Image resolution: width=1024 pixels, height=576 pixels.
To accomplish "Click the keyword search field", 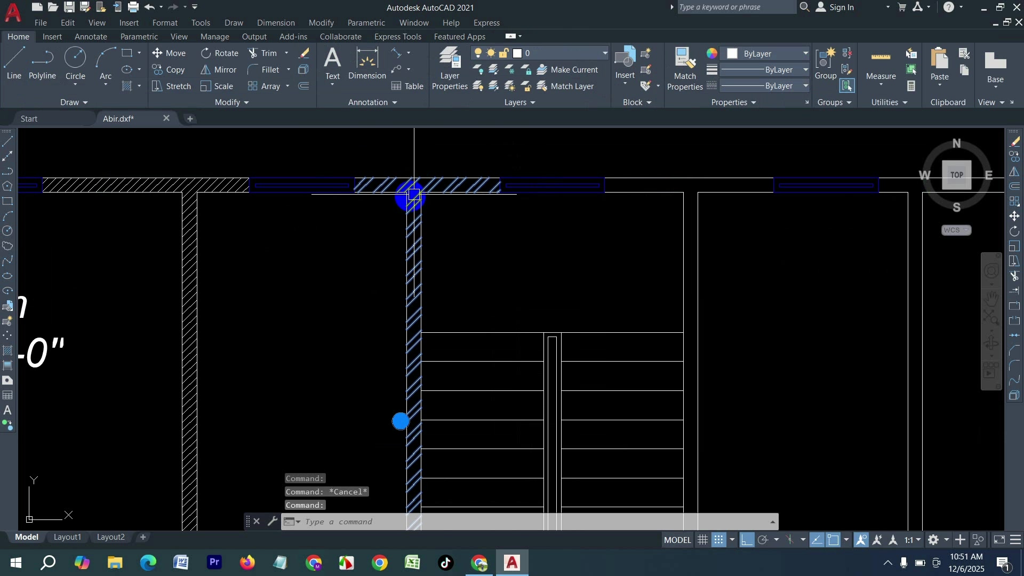I will [x=736, y=7].
